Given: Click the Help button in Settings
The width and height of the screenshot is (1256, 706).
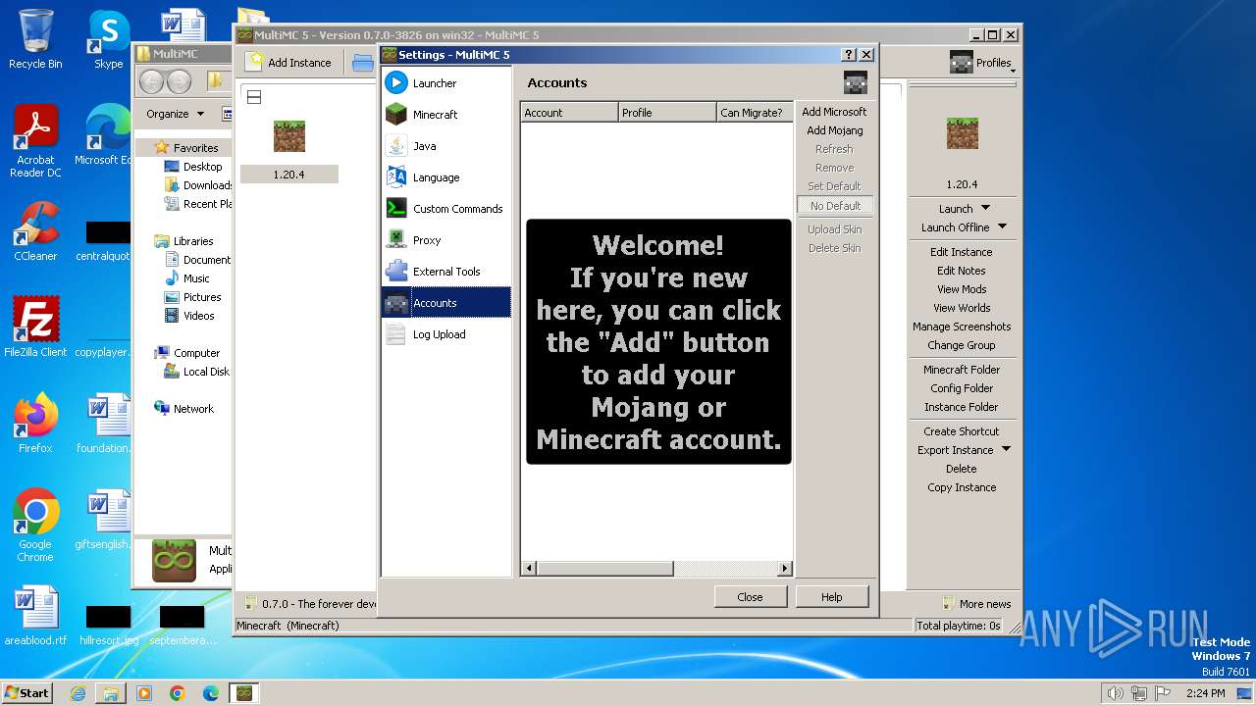Looking at the screenshot, I should [831, 596].
